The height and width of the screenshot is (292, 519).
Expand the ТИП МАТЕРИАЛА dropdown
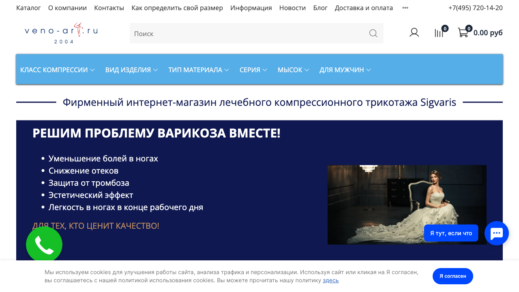[x=199, y=70]
